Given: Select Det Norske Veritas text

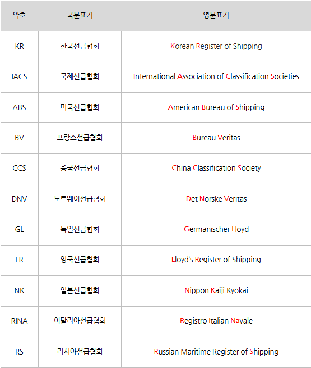Looking at the screenshot, I should click(x=216, y=199).
